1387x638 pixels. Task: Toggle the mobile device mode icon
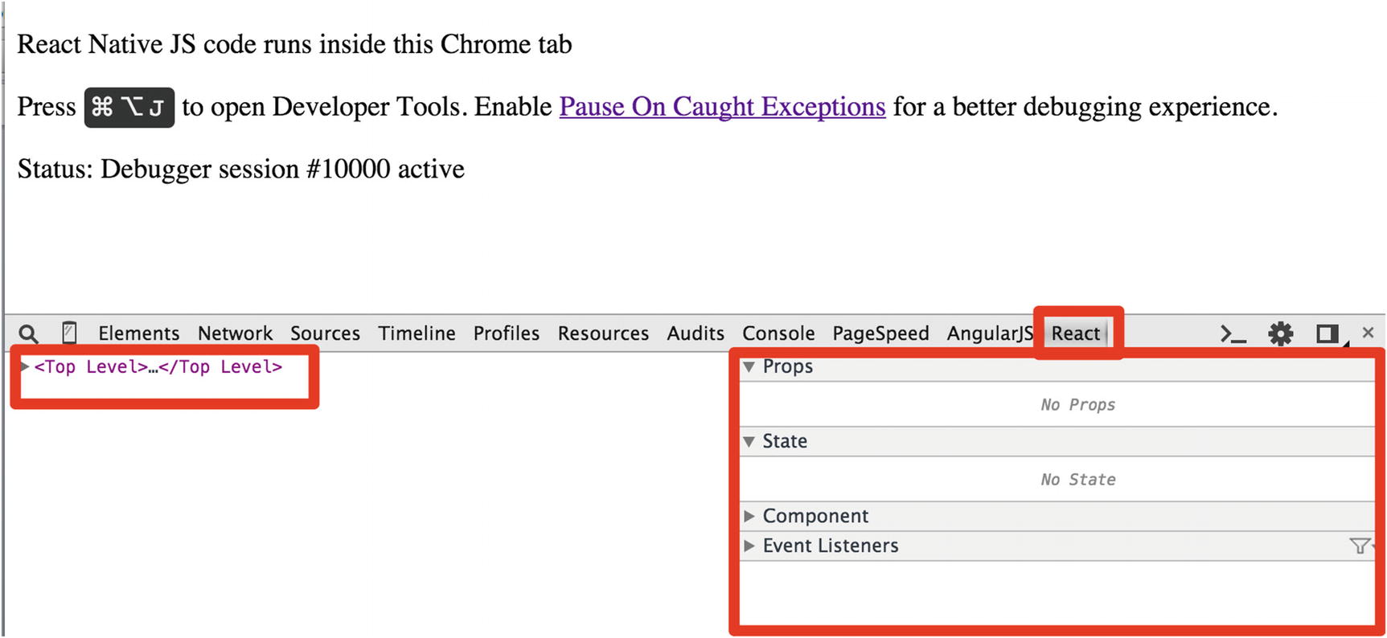click(70, 333)
